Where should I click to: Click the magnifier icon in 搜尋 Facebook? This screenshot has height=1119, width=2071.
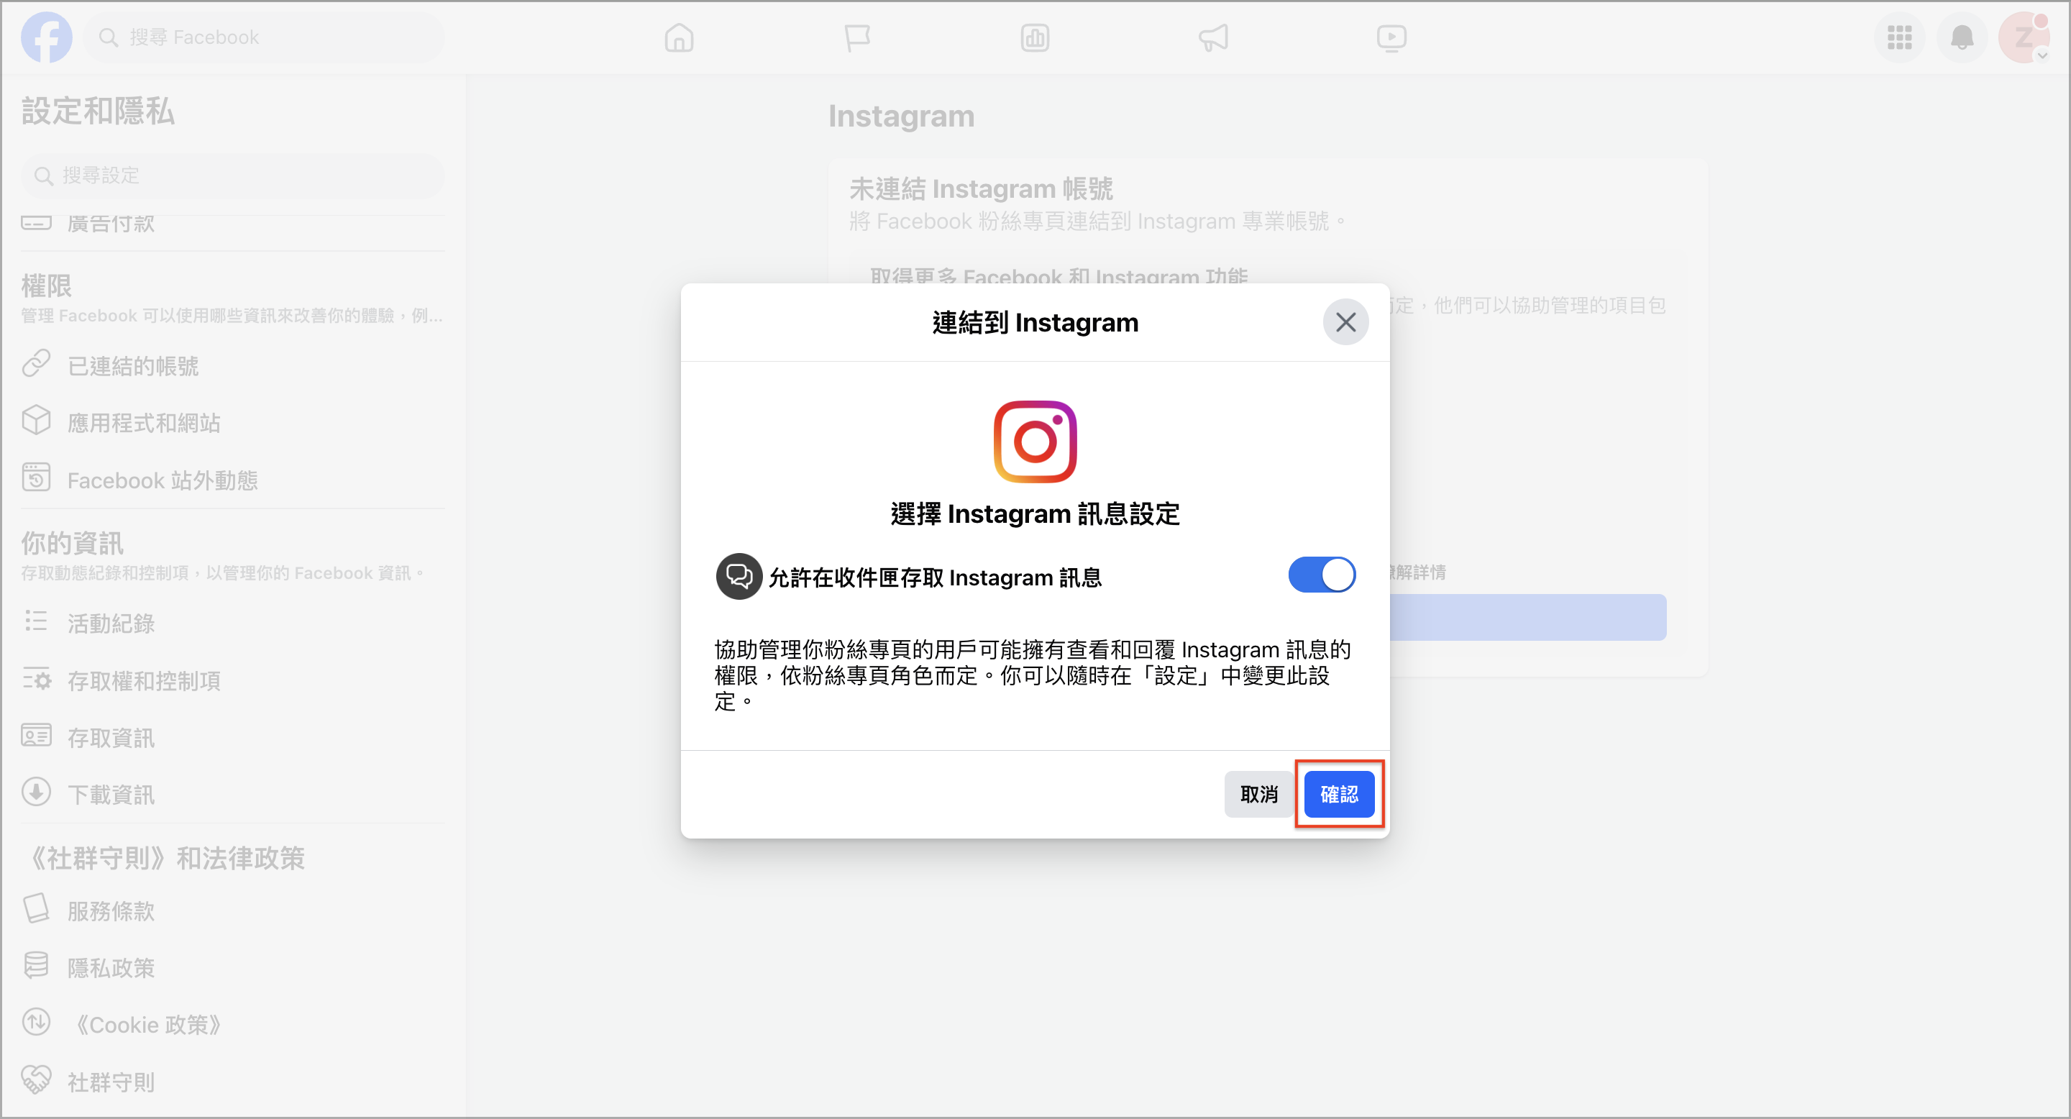click(x=109, y=37)
